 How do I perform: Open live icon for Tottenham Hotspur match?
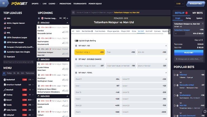pyautogui.click(x=66, y=54)
